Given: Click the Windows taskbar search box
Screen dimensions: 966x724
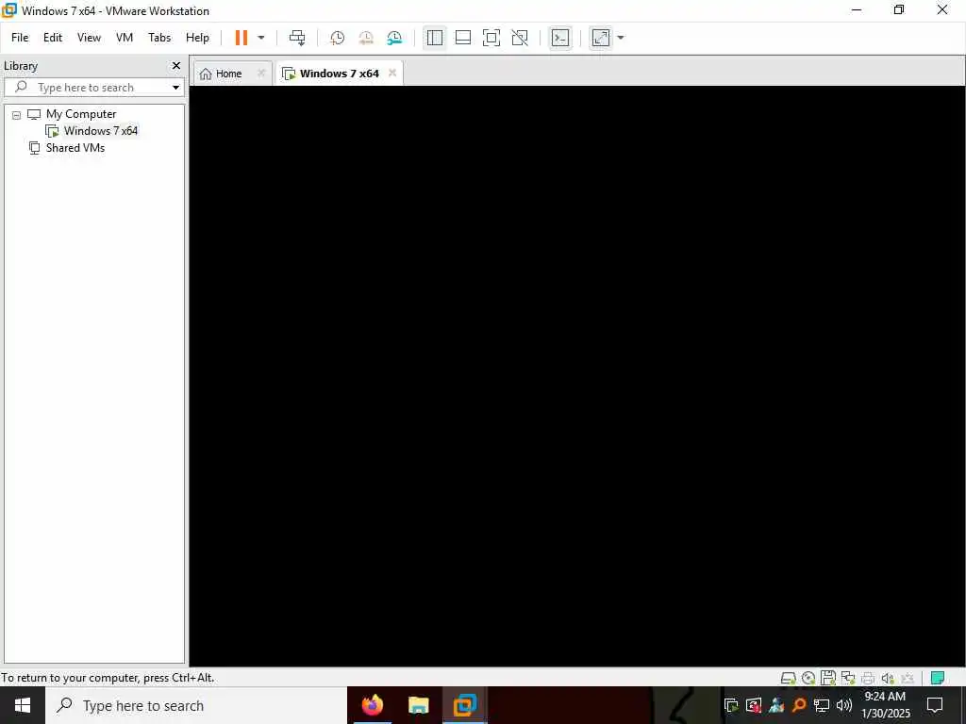Looking at the screenshot, I should click(x=196, y=705).
